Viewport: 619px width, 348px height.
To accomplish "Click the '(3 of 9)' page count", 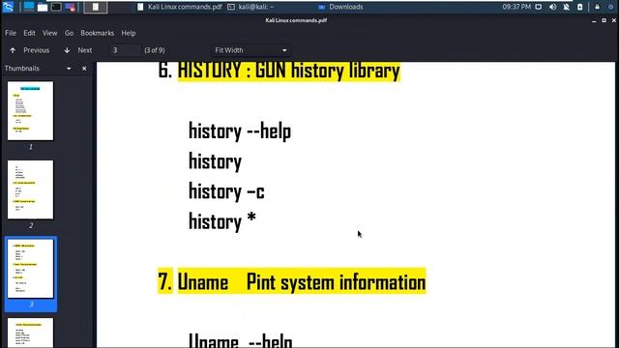I will 155,50.
